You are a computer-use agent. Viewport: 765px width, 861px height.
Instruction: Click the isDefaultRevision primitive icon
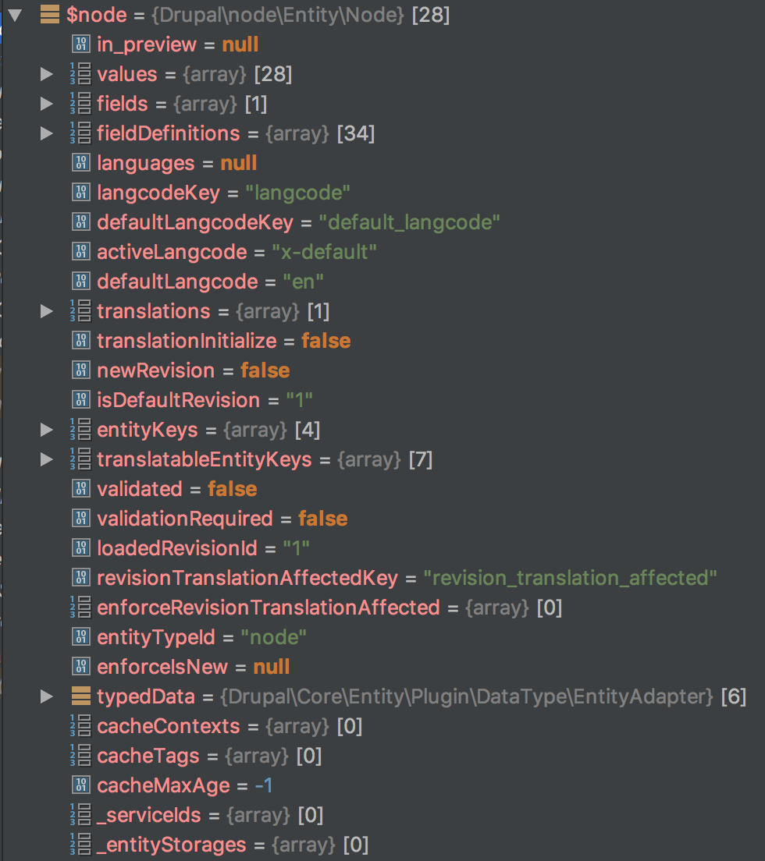click(x=80, y=400)
